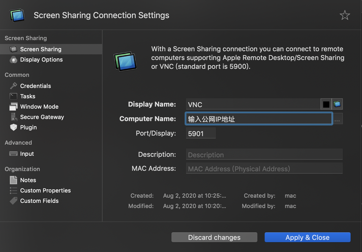Select the Plugin shield icon entry

pyautogui.click(x=13, y=127)
